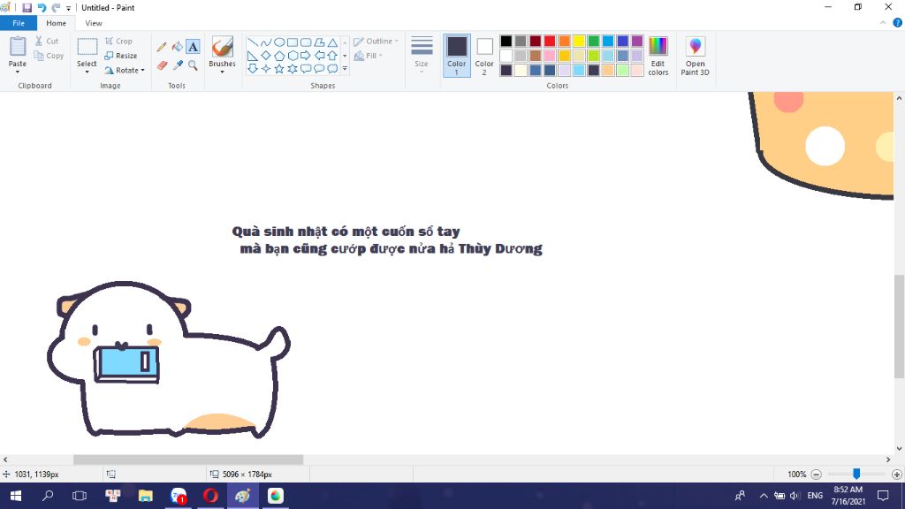Open Customize Quick Access Toolbar dropdown

click(68, 8)
